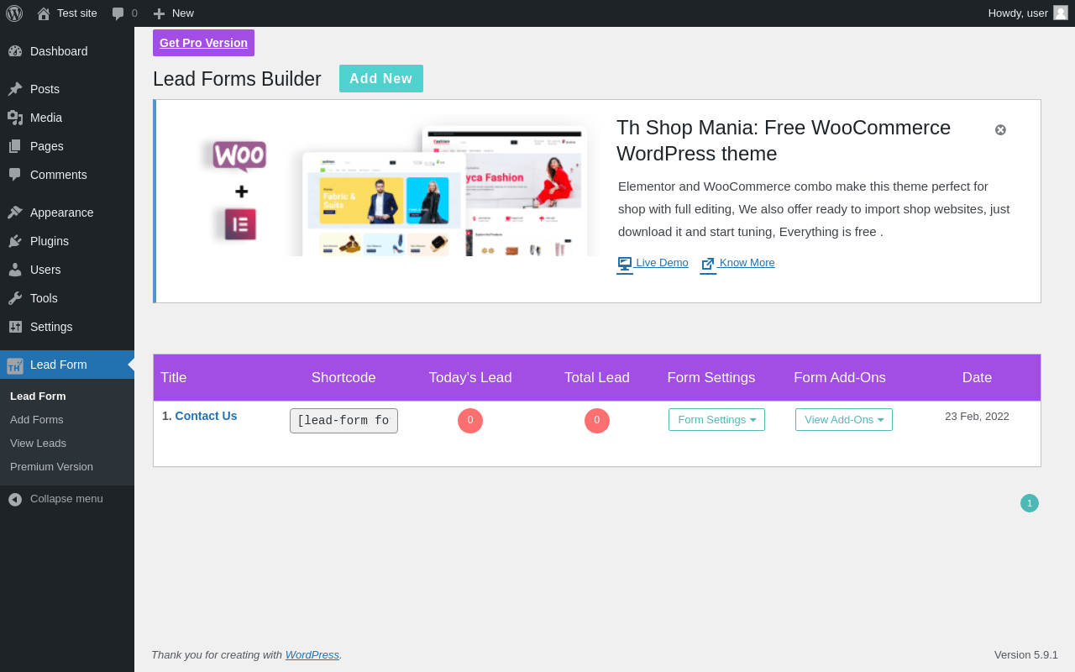Click the Comments sidebar bubble icon
Image resolution: width=1075 pixels, height=672 pixels.
(x=15, y=175)
